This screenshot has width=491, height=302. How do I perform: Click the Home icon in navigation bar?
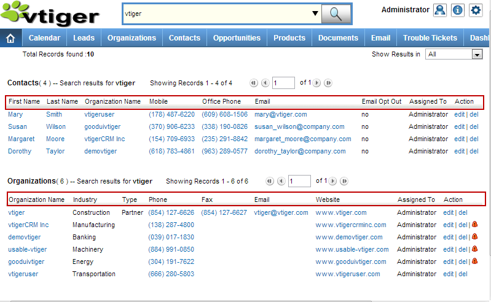pyautogui.click(x=10, y=38)
